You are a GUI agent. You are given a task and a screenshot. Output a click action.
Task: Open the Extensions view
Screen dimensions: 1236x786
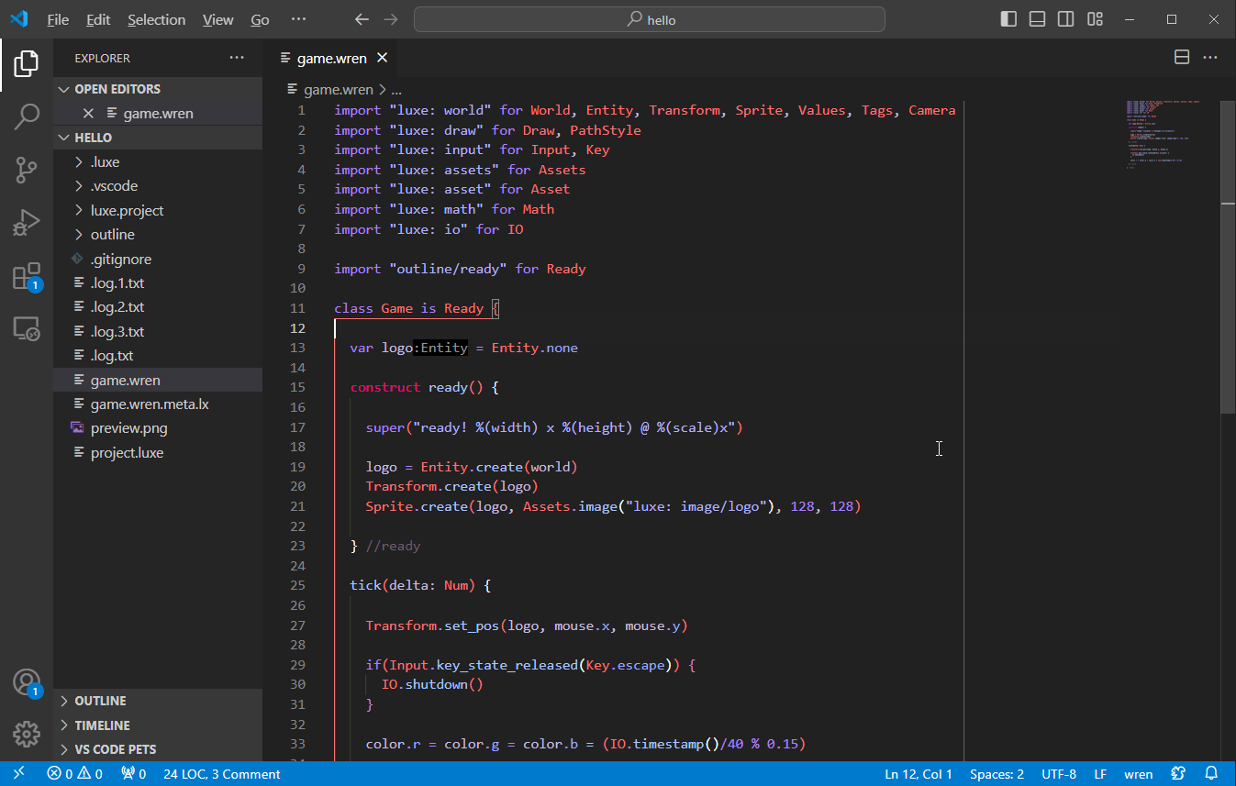(x=27, y=276)
